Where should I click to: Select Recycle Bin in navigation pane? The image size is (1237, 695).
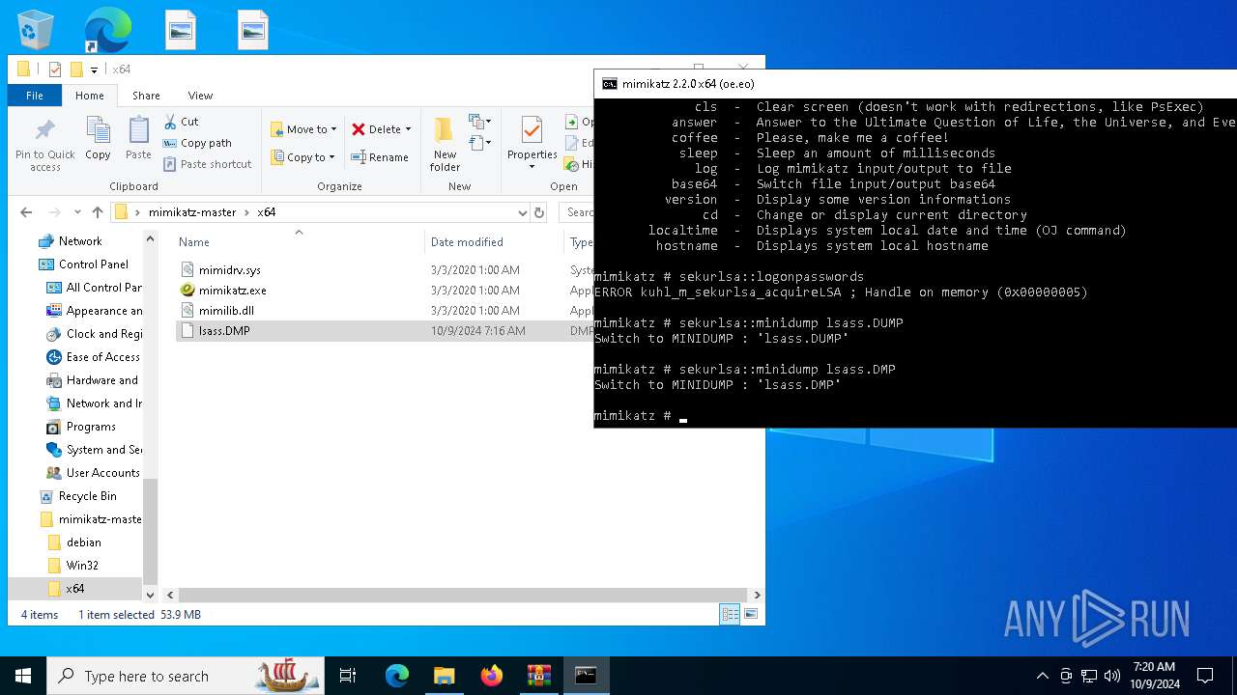click(x=87, y=496)
